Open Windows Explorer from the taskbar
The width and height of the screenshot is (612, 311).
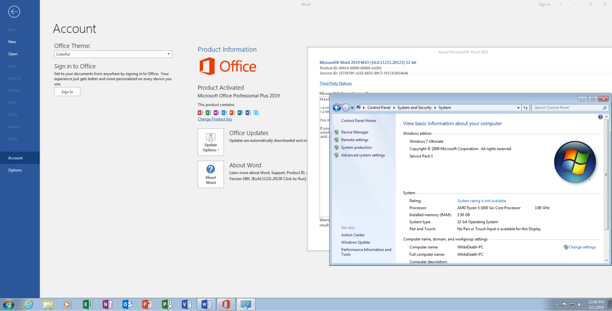tap(48, 304)
